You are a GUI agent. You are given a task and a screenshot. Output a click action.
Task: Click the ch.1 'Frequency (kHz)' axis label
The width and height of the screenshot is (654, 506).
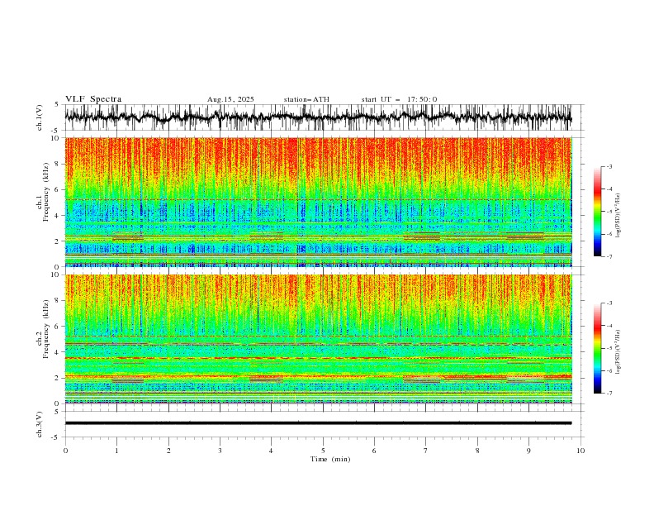click(46, 192)
